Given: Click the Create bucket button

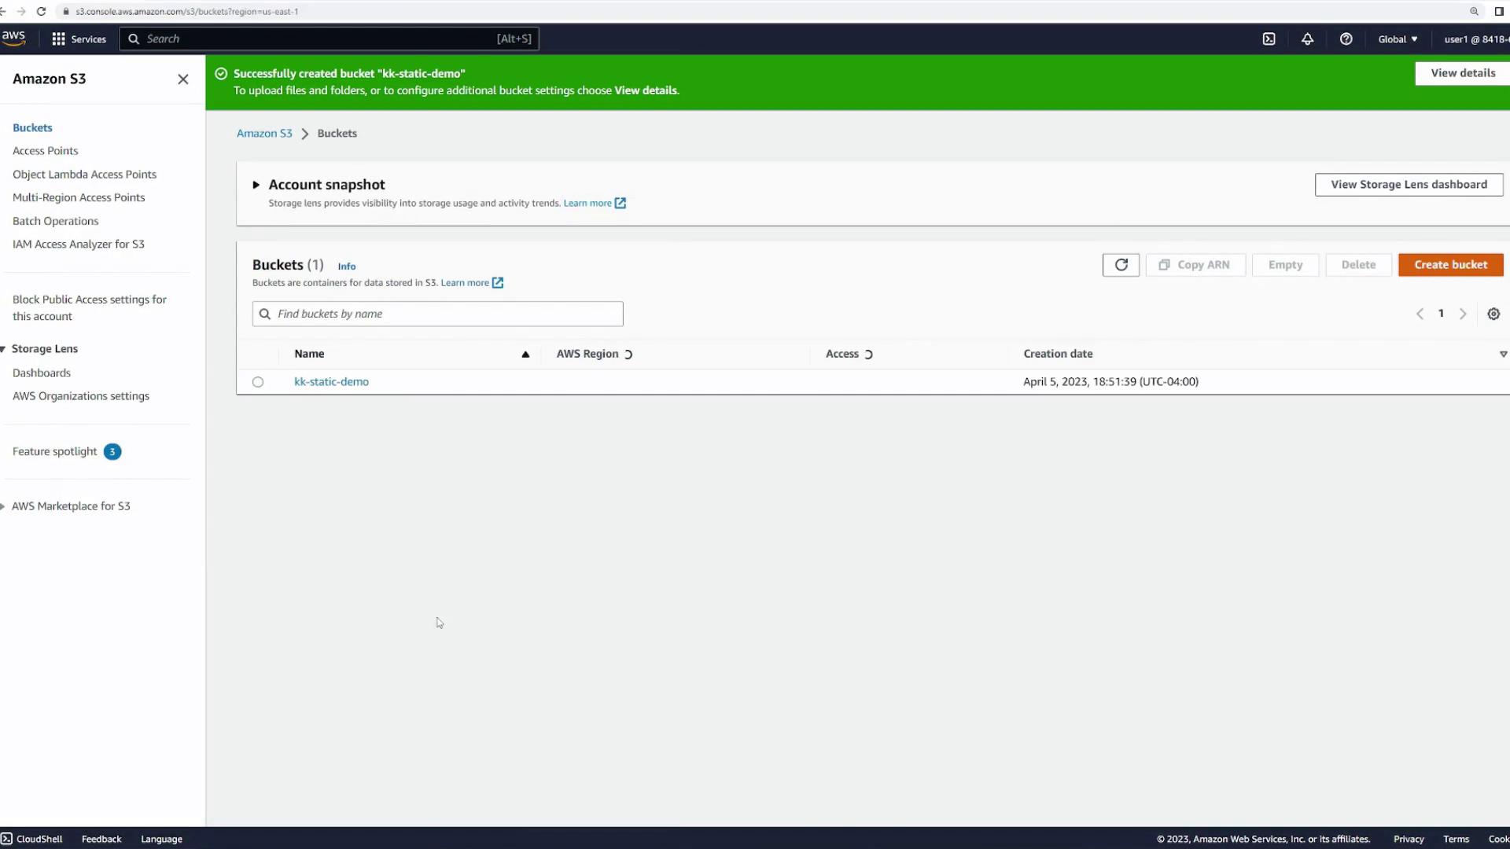Looking at the screenshot, I should (x=1450, y=265).
